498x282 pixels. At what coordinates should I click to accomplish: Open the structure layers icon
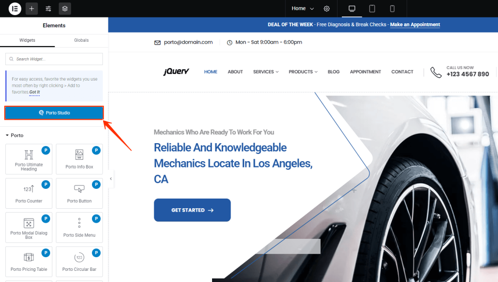[x=65, y=9]
